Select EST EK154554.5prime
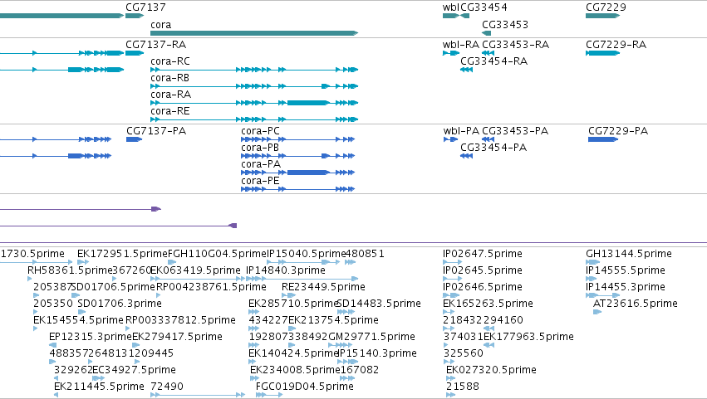Image resolution: width=707 pixels, height=399 pixels. (x=78, y=321)
